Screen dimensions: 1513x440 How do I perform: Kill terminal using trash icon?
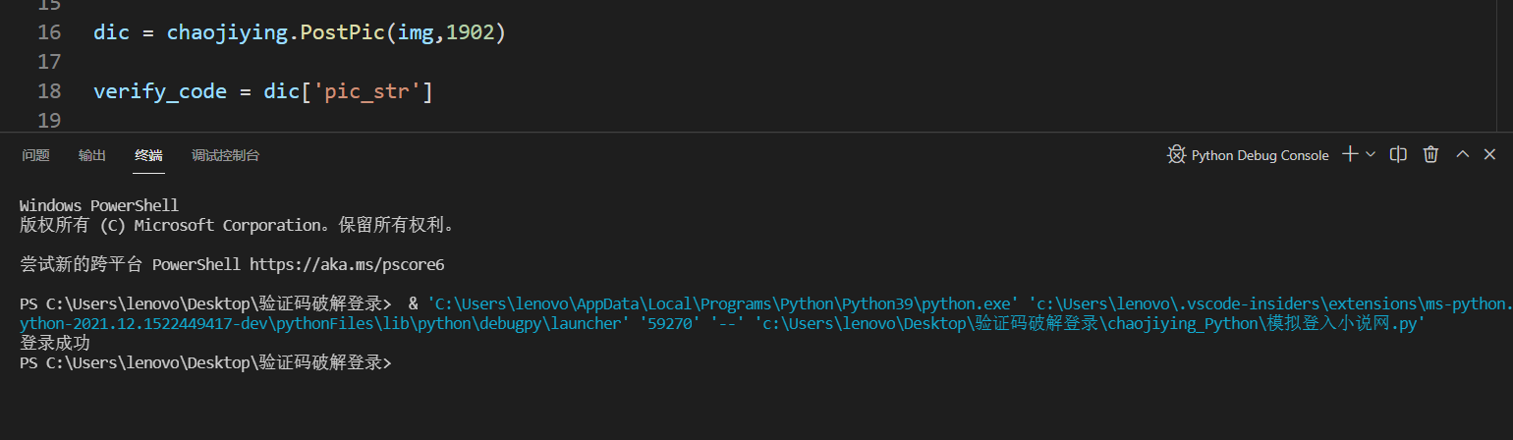[1430, 154]
